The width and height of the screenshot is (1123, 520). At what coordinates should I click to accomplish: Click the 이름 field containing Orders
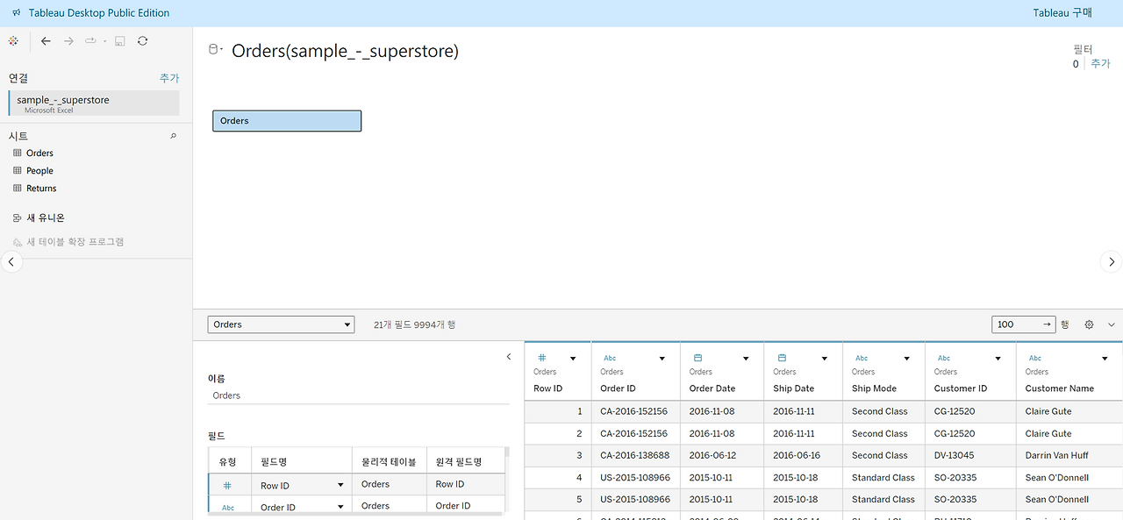[358, 395]
